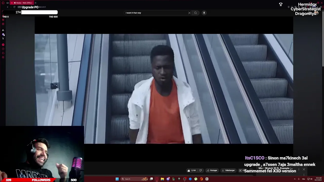The image size is (324, 182).
Task: Click the Windows taskbar Search box
Action: 134,179
